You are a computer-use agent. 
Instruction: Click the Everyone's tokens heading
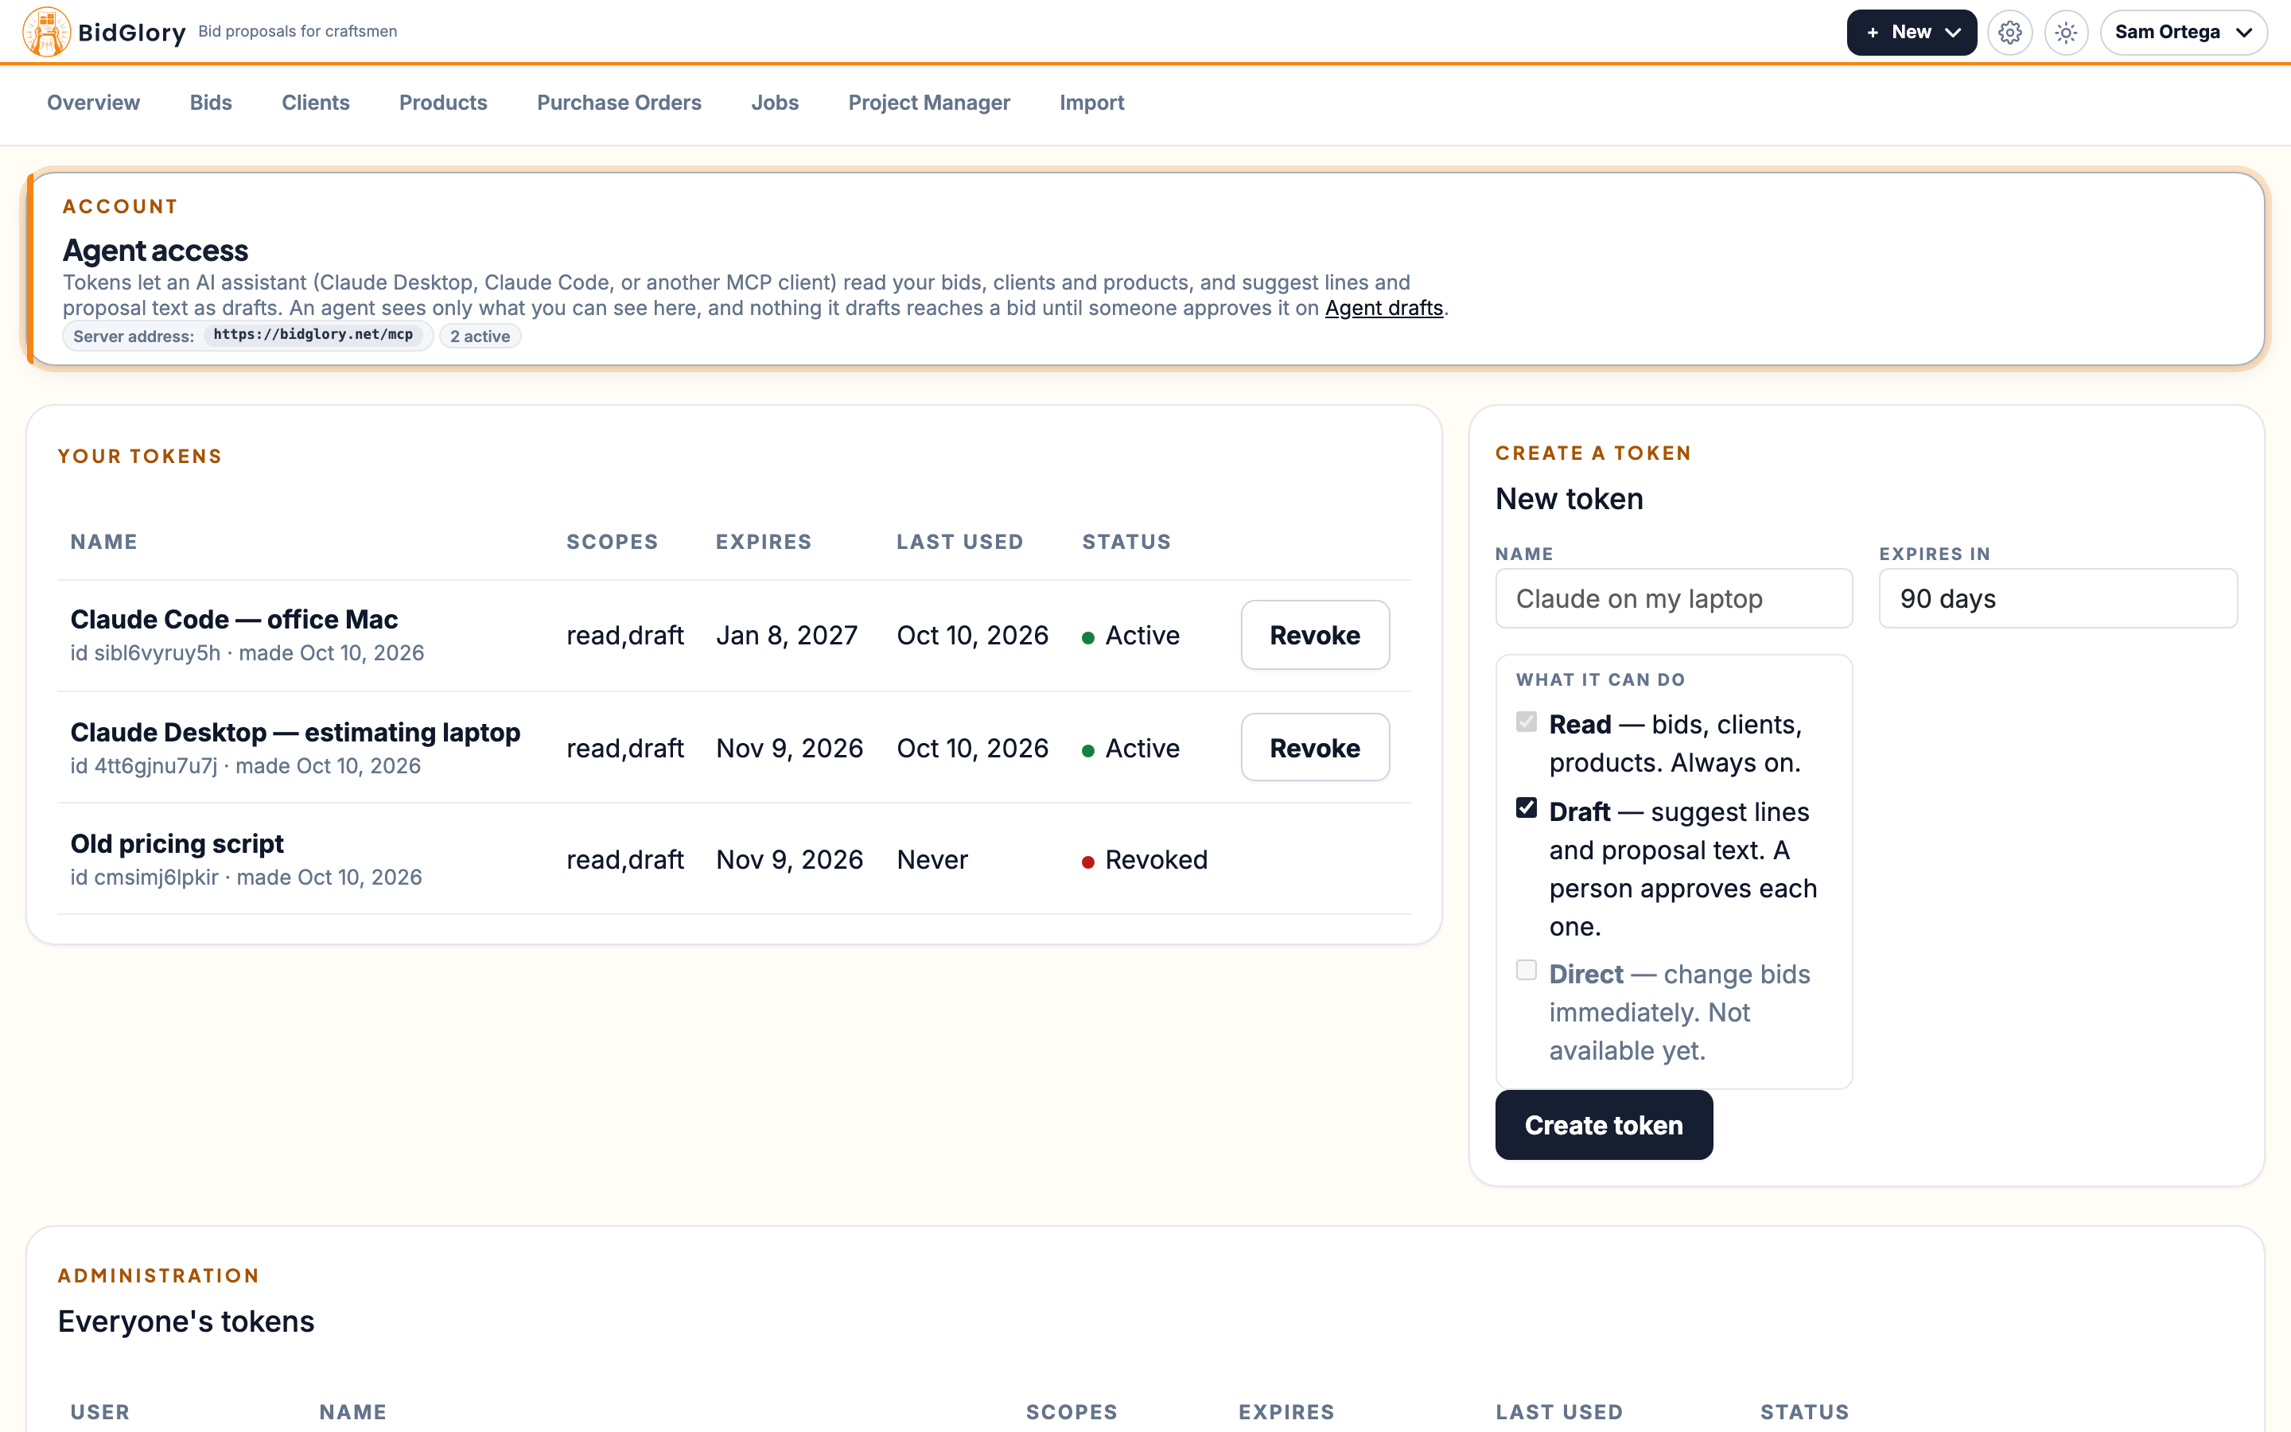(x=185, y=1321)
